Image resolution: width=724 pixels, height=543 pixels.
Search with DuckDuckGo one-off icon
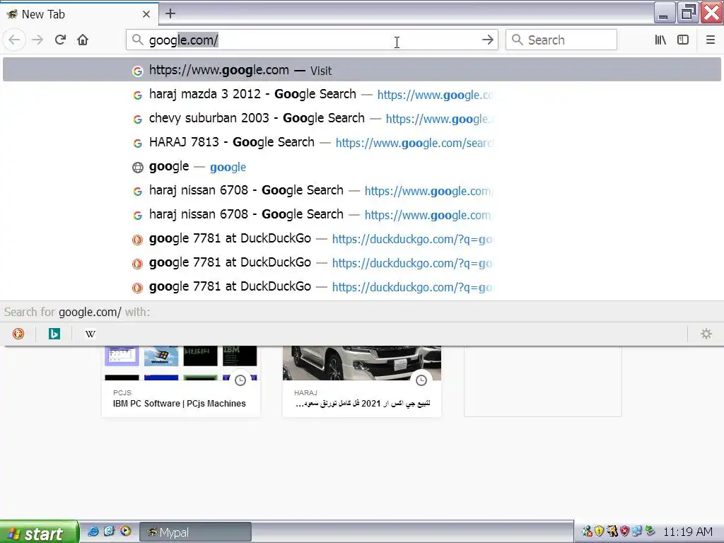click(x=18, y=334)
